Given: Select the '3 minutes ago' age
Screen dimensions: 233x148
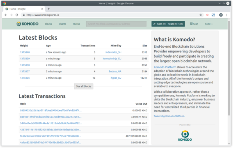Looking at the screenshot, I should (x=54, y=78).
